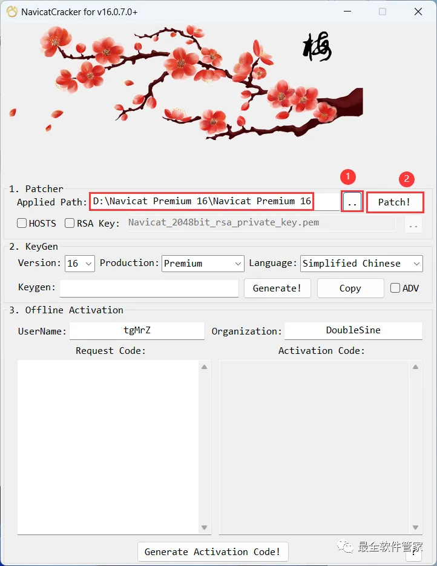
Task: Edit the Organization field DoubleSine
Action: pyautogui.click(x=353, y=330)
